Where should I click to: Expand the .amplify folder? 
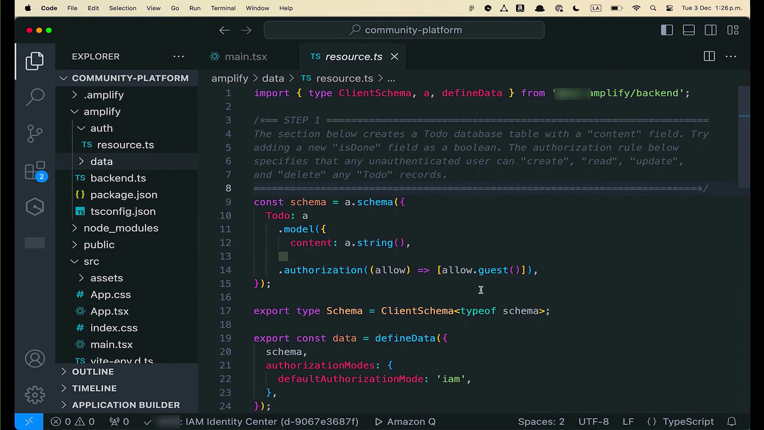[x=127, y=95]
